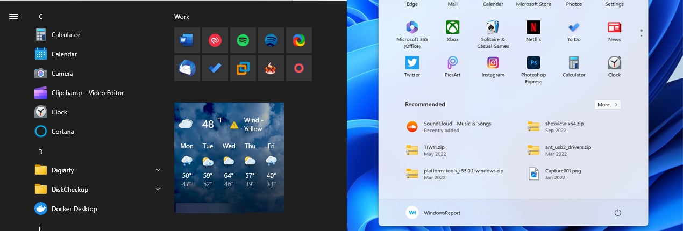The width and height of the screenshot is (683, 231).
Task: Launch the VMware overlapping squares tile
Action: pyautogui.click(x=243, y=68)
